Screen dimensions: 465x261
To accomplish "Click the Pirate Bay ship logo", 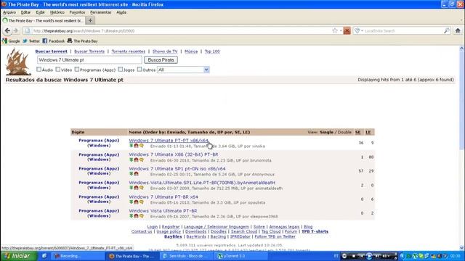I will [17, 62].
